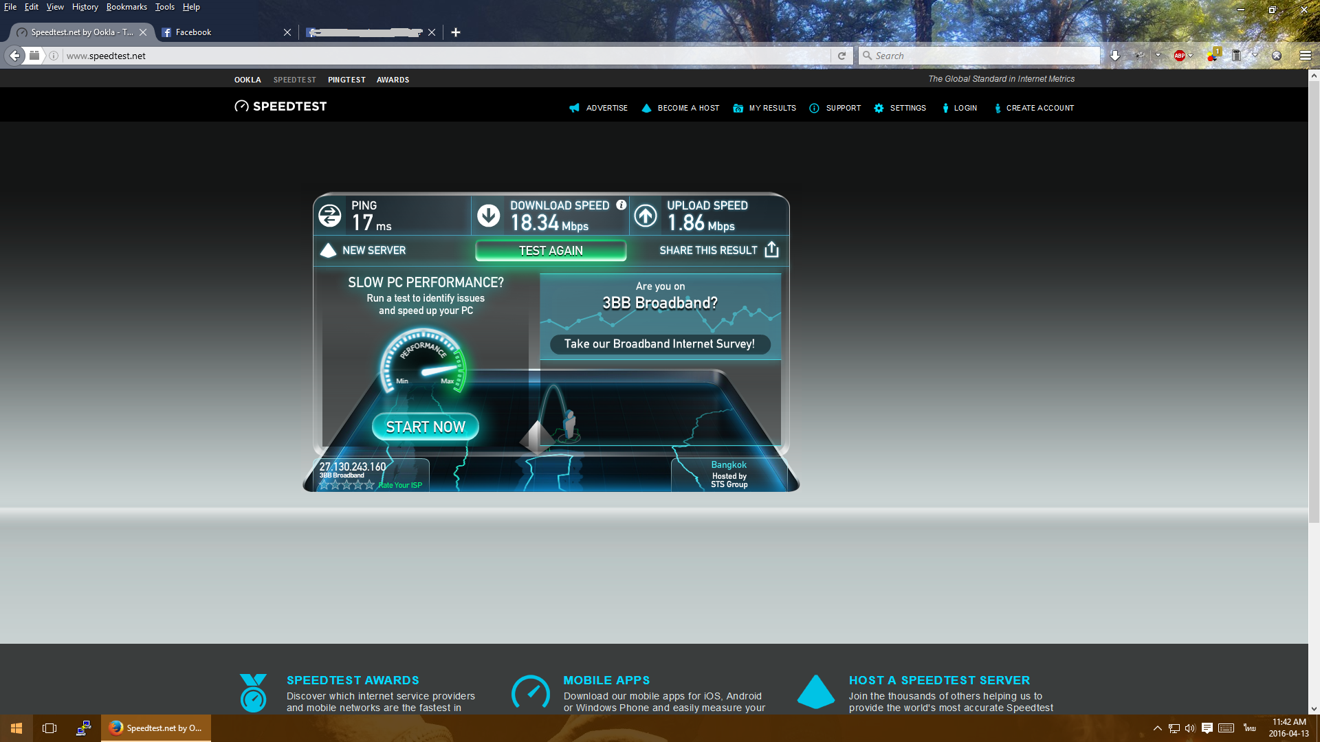Take our Broadband Internet Survey button
1320x742 pixels.
(x=659, y=344)
